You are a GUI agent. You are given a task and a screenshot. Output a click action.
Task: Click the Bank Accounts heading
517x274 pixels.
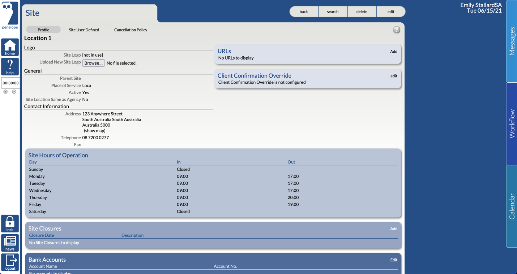pyautogui.click(x=47, y=260)
